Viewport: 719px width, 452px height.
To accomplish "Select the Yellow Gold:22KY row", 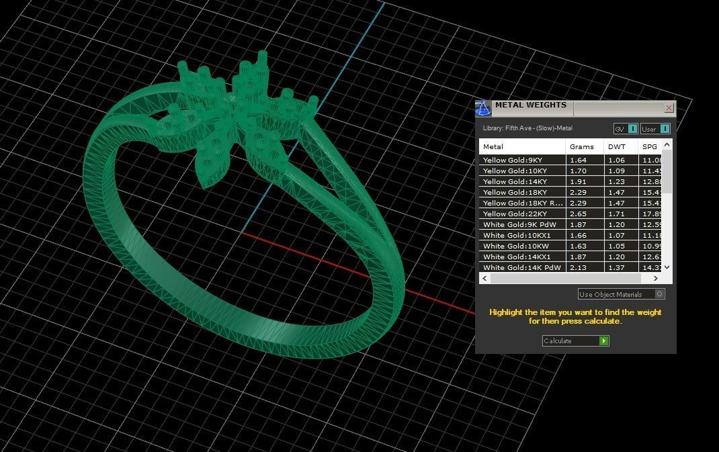I will click(x=571, y=214).
